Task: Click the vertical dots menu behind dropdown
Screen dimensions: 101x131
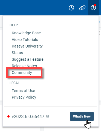Action: [x=99, y=33]
